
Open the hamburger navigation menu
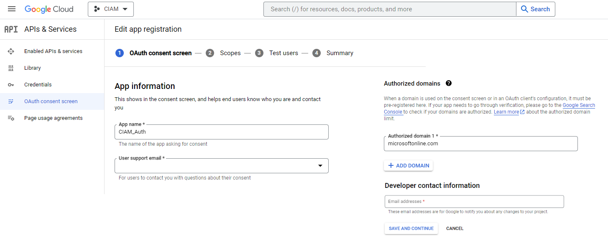tap(12, 9)
